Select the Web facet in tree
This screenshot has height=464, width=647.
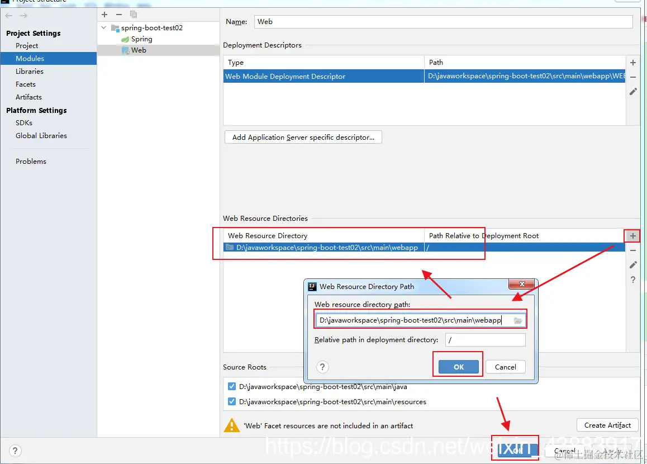coord(138,50)
